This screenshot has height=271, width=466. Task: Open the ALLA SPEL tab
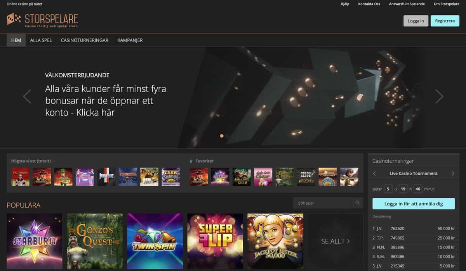(41, 40)
